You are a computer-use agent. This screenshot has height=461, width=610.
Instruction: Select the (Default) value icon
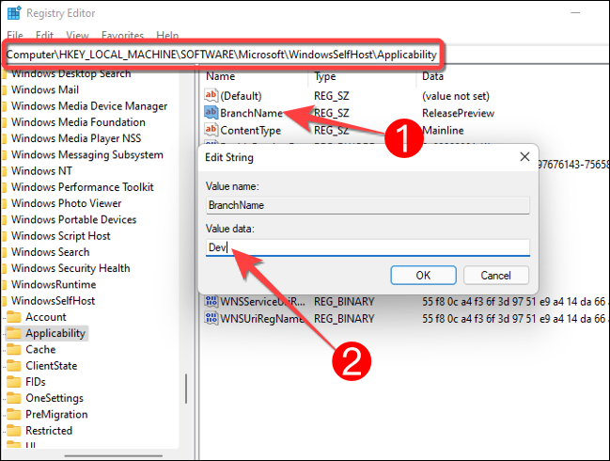[211, 96]
